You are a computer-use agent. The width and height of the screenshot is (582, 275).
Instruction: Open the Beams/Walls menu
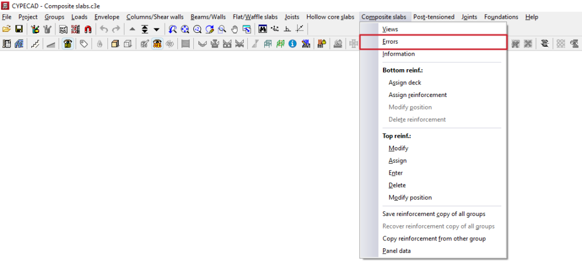pyautogui.click(x=208, y=17)
